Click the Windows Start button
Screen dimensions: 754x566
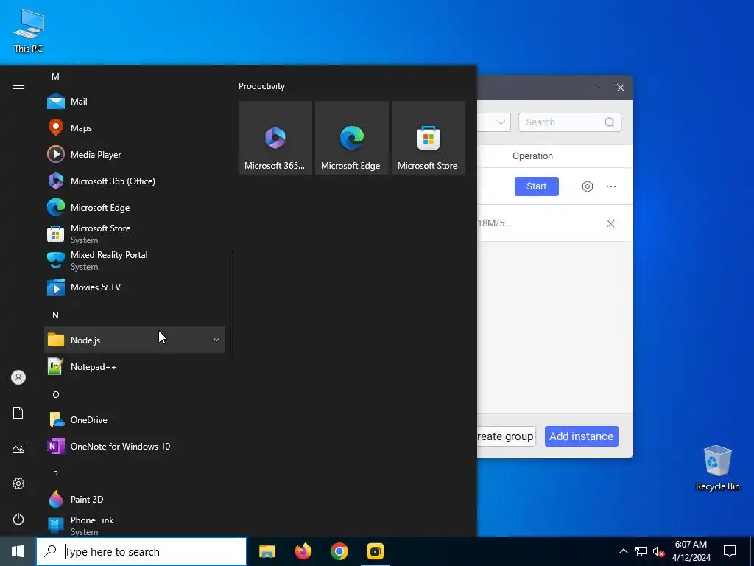pos(18,551)
